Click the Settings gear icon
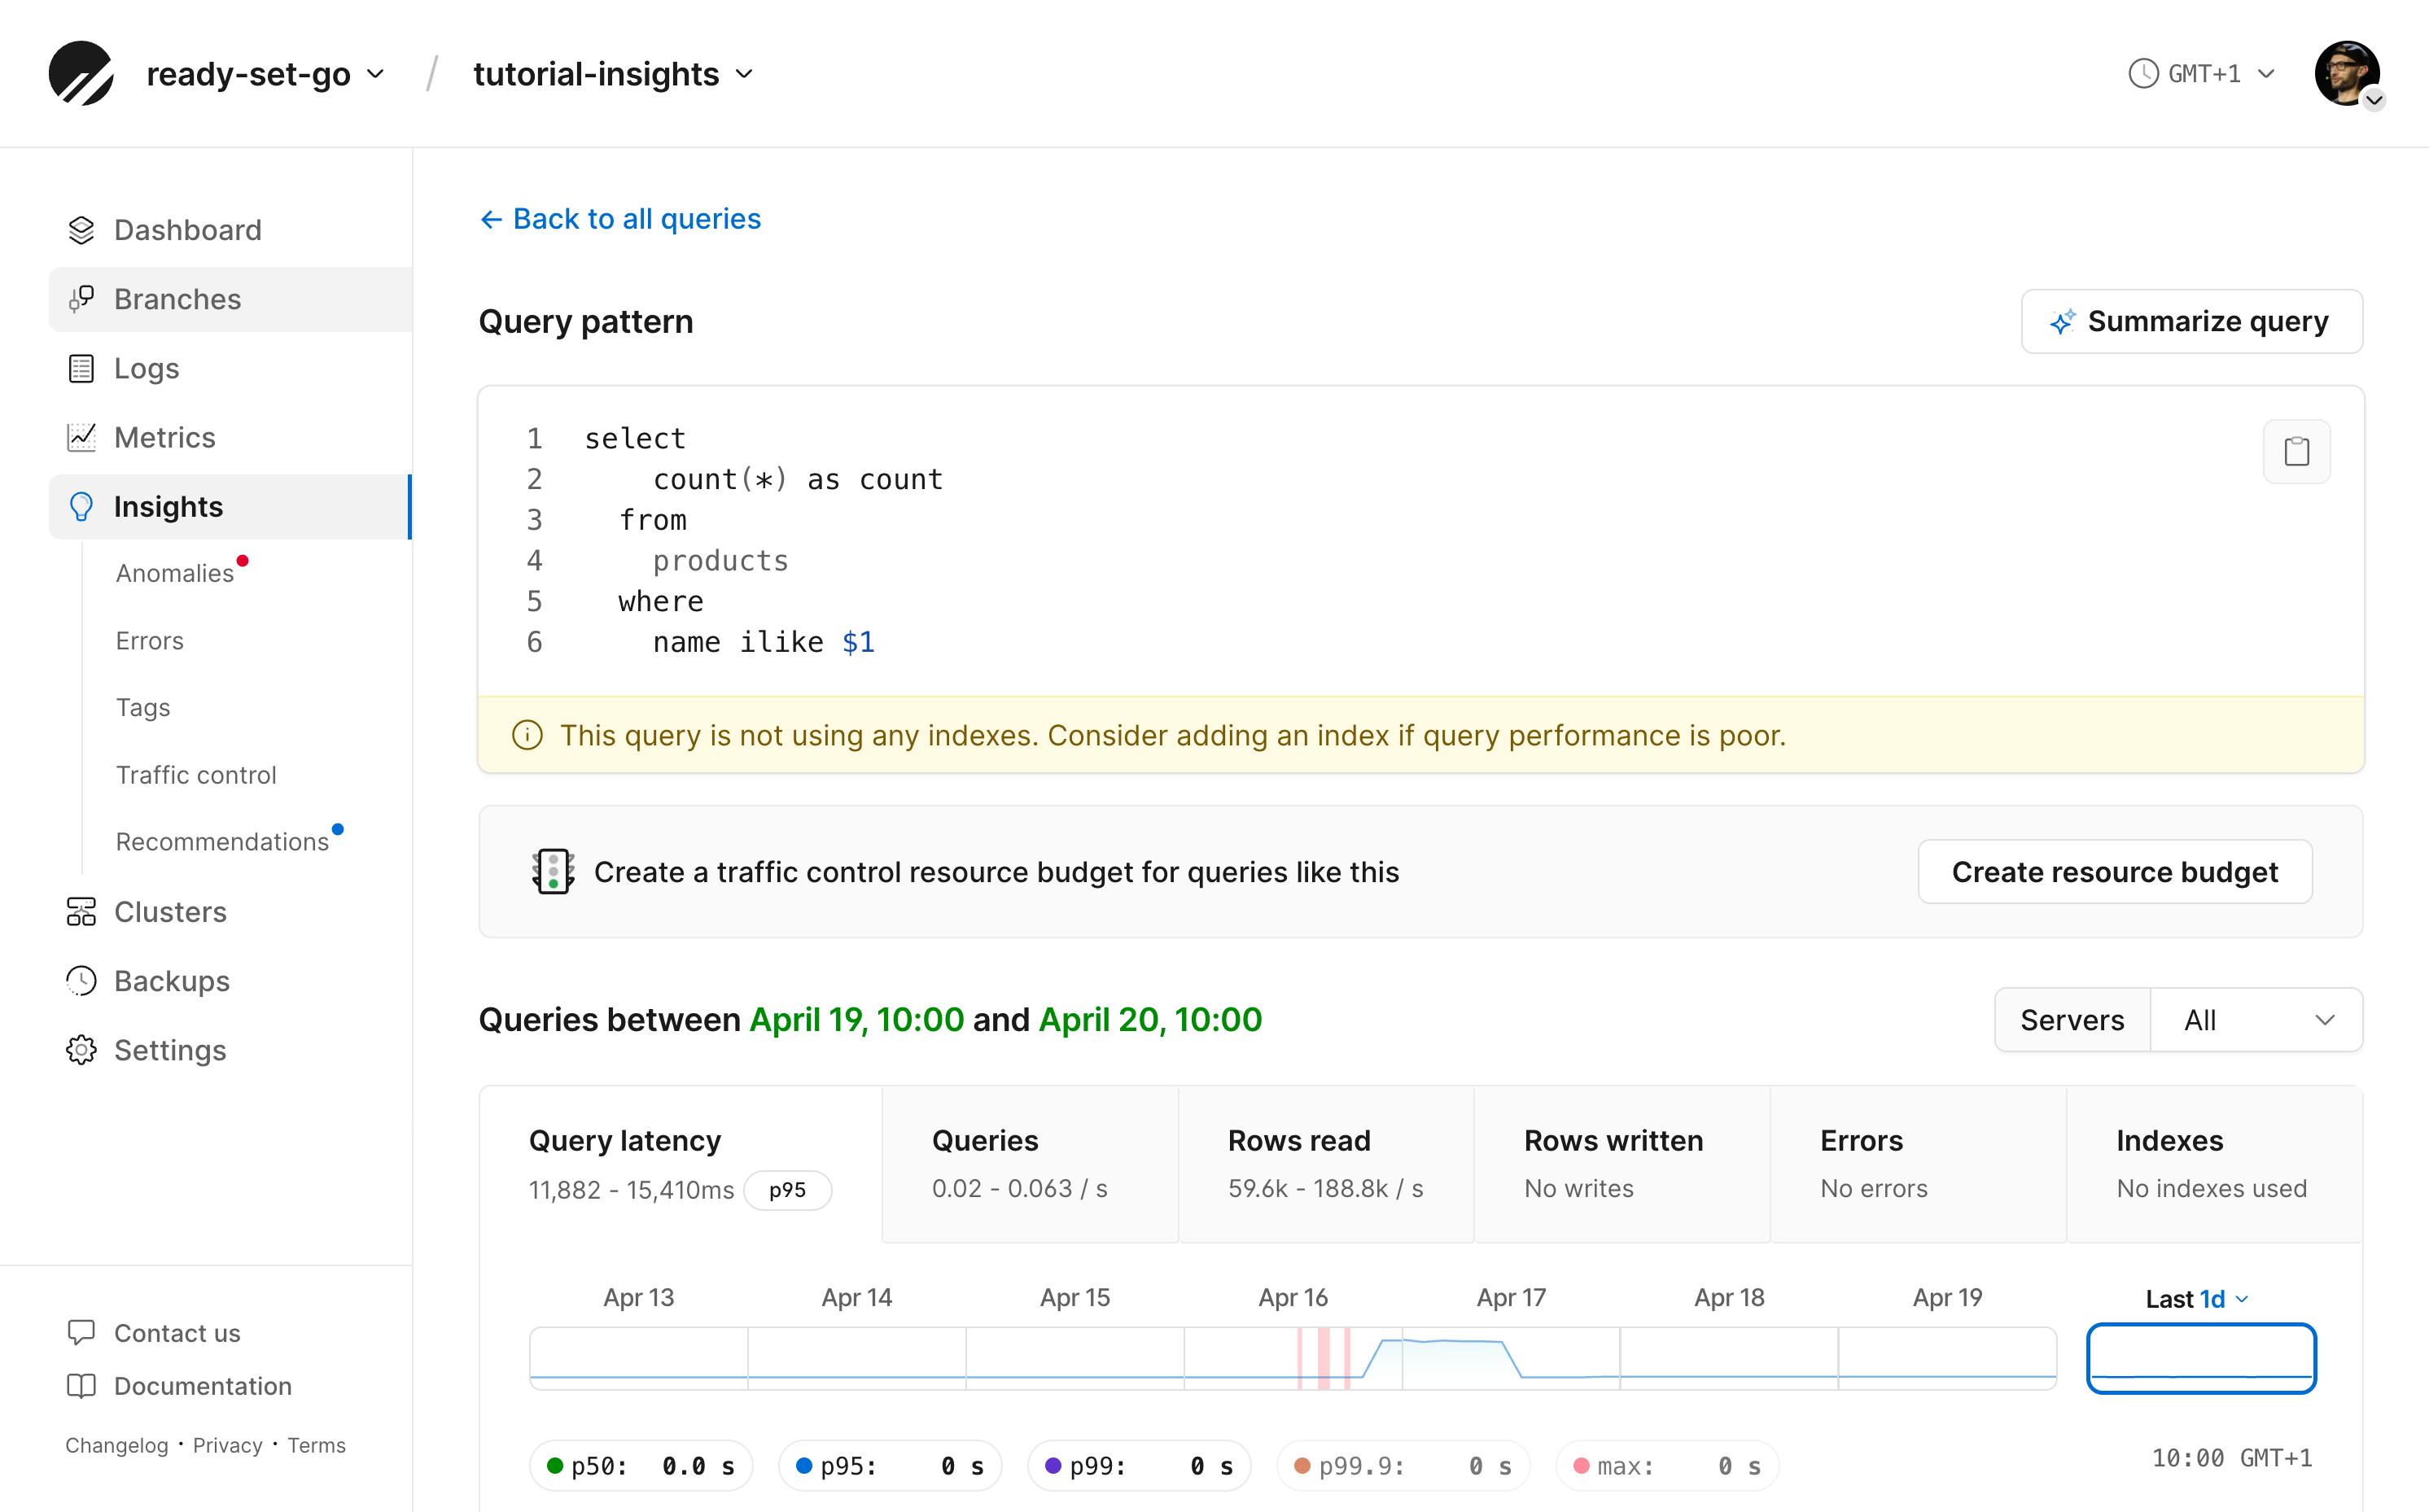 81,1050
